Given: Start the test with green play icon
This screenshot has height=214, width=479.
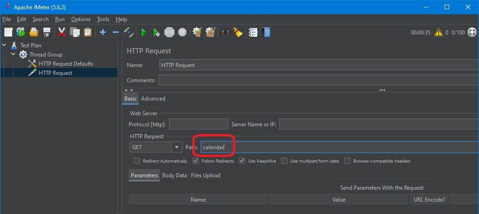Looking at the screenshot, I should [x=144, y=32].
